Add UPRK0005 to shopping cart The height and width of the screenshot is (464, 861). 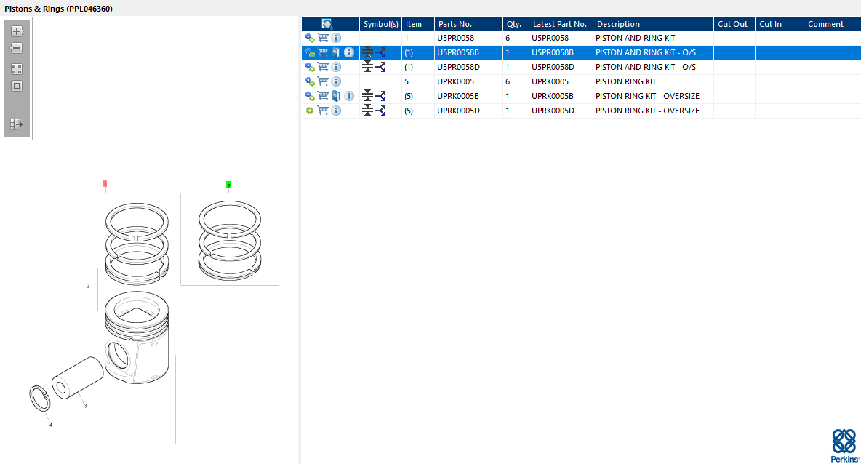click(323, 81)
